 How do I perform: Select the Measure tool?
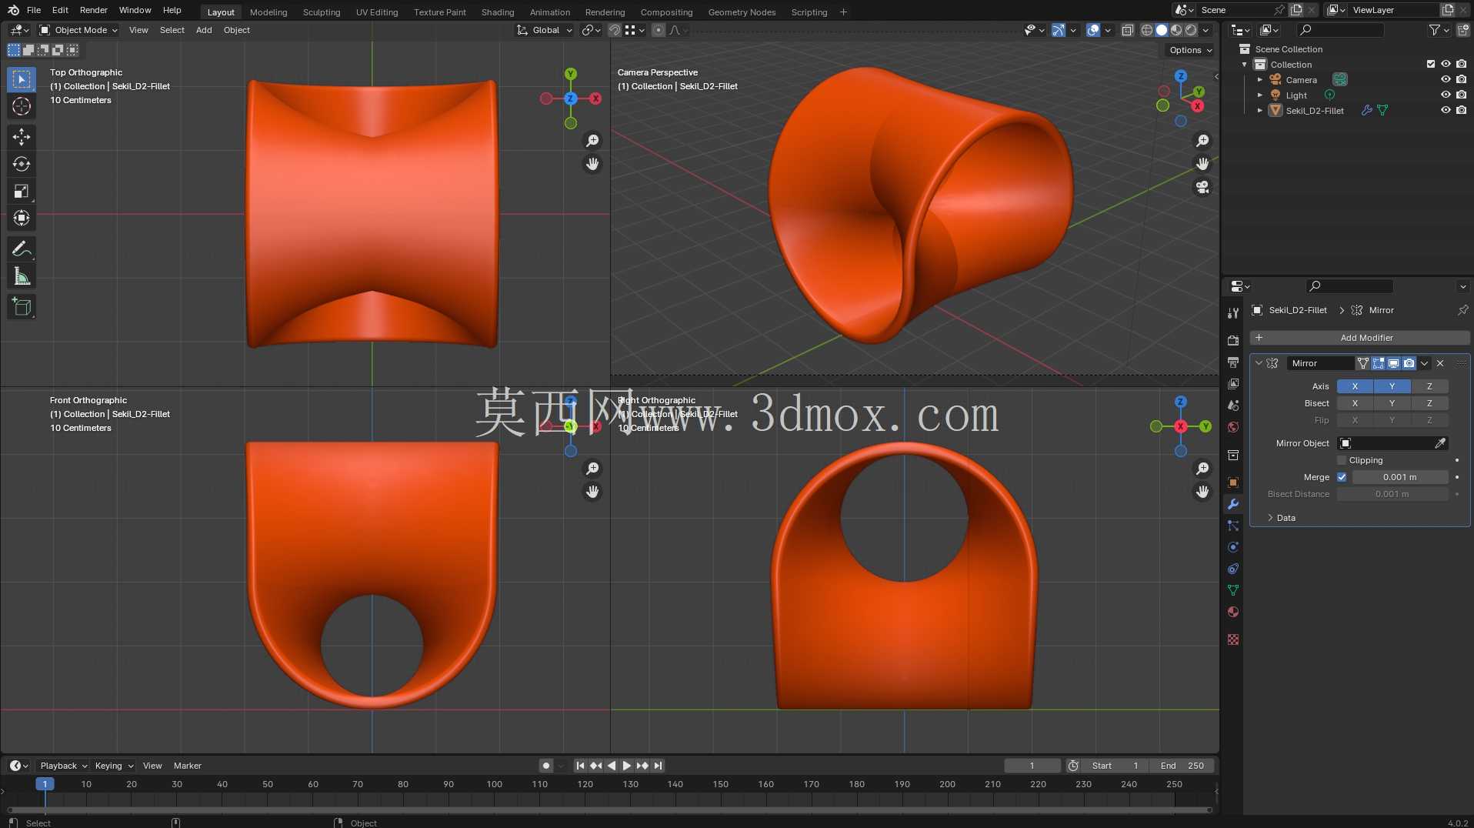point(22,275)
